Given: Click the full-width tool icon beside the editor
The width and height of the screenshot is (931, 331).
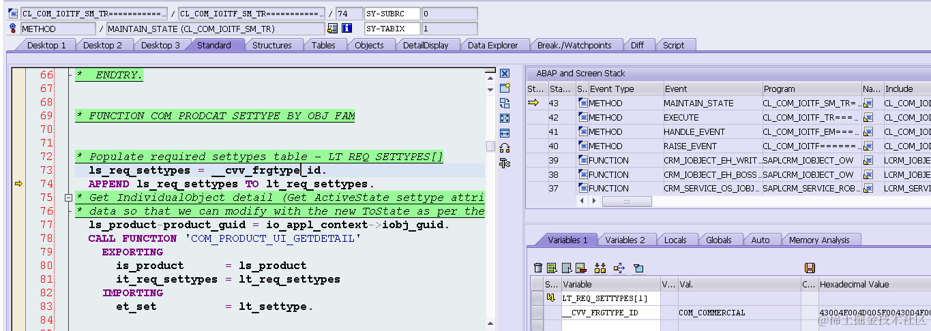Looking at the screenshot, I should 505,133.
